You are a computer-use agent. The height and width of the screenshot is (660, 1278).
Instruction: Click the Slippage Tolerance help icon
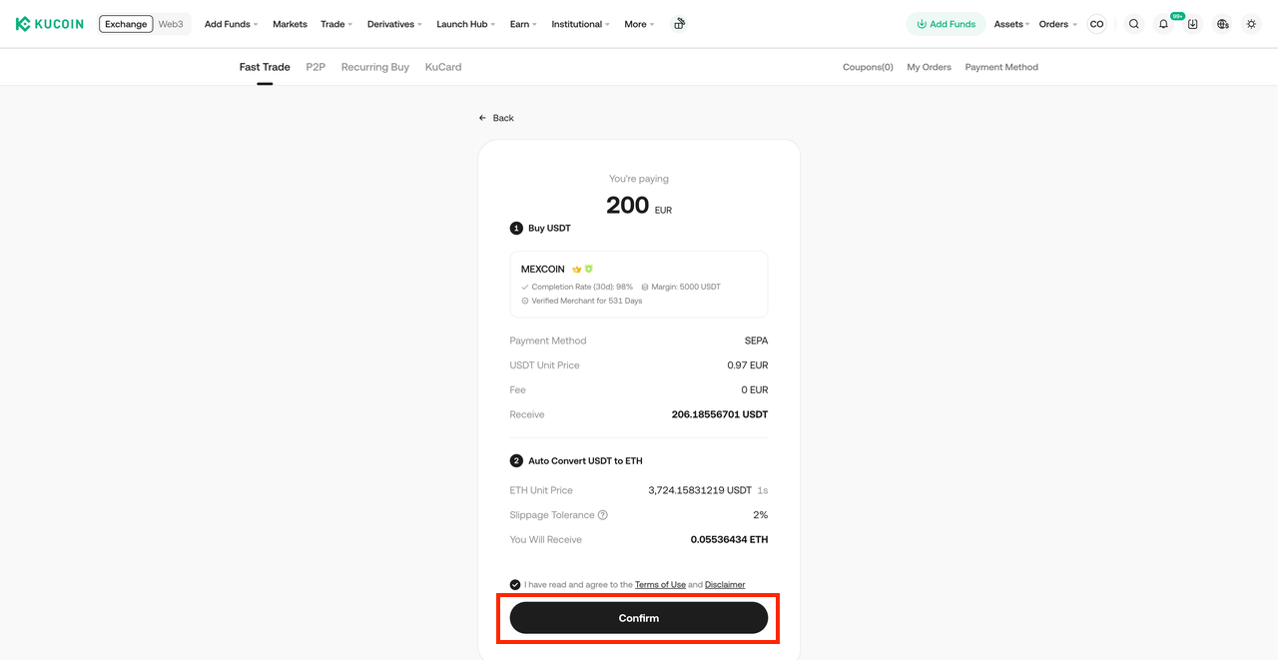(603, 515)
